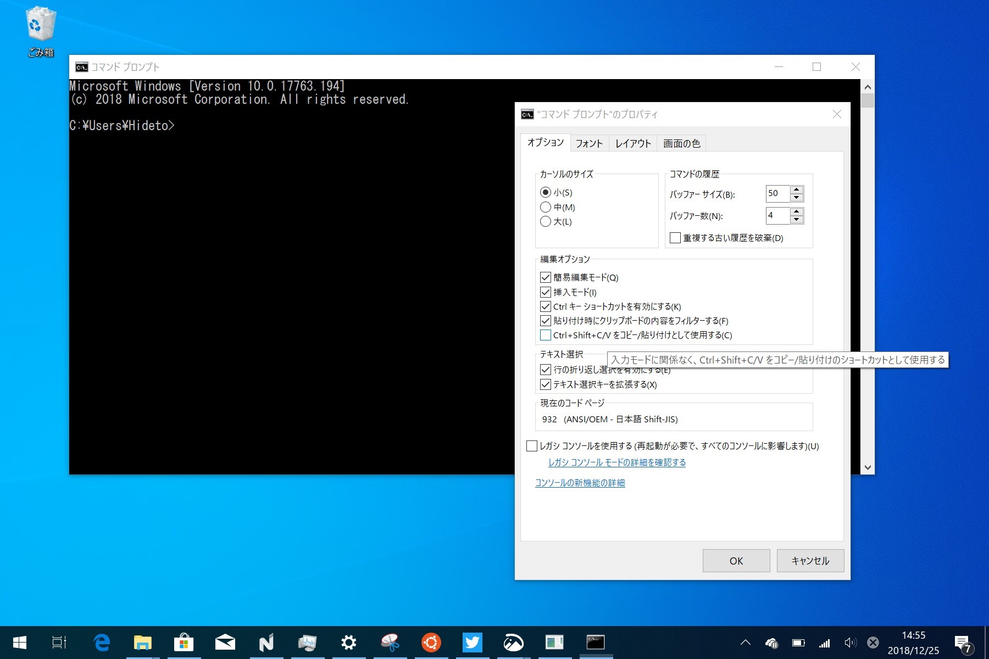This screenshot has height=659, width=989.
Task: Select the 小(S) small cursor size
Action: coord(557,192)
